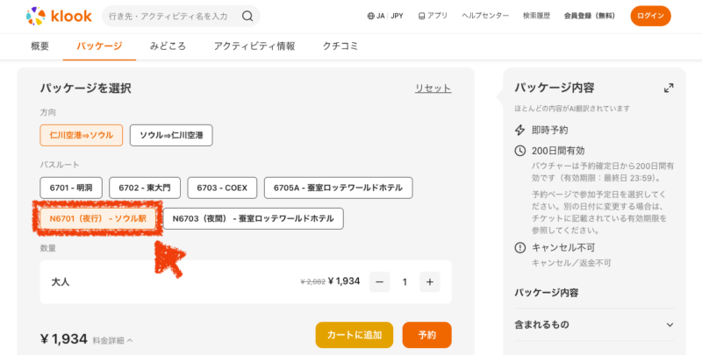
Task: Click the 予約 button
Action: click(x=427, y=335)
